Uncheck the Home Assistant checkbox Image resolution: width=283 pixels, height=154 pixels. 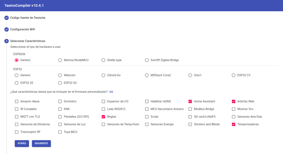190,101
